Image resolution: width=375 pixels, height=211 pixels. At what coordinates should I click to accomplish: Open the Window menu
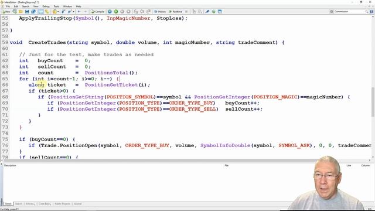[67, 6]
